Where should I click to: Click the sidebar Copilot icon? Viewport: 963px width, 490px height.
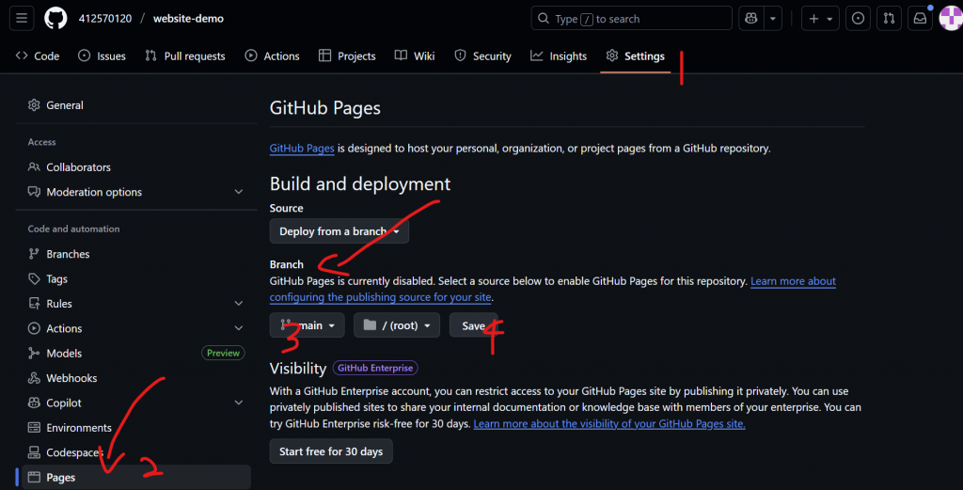pos(34,403)
